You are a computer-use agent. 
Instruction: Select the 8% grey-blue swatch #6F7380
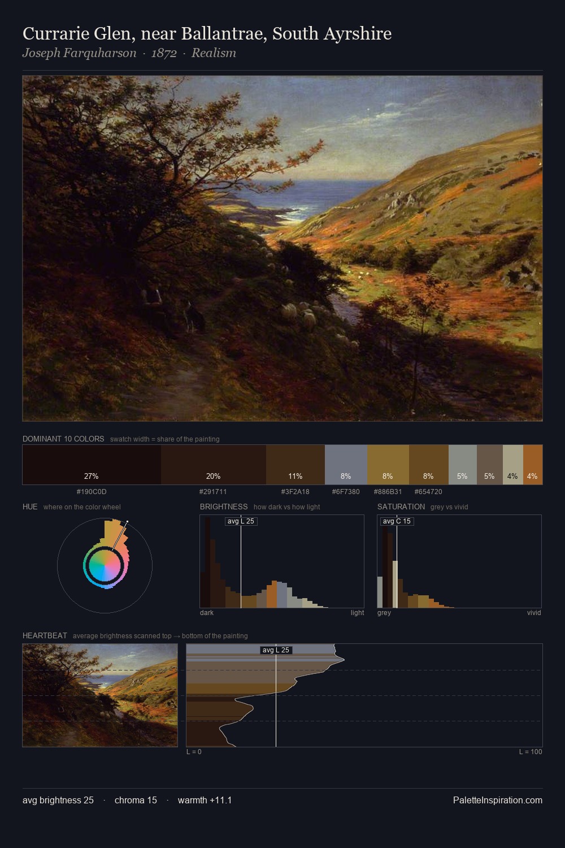346,465
